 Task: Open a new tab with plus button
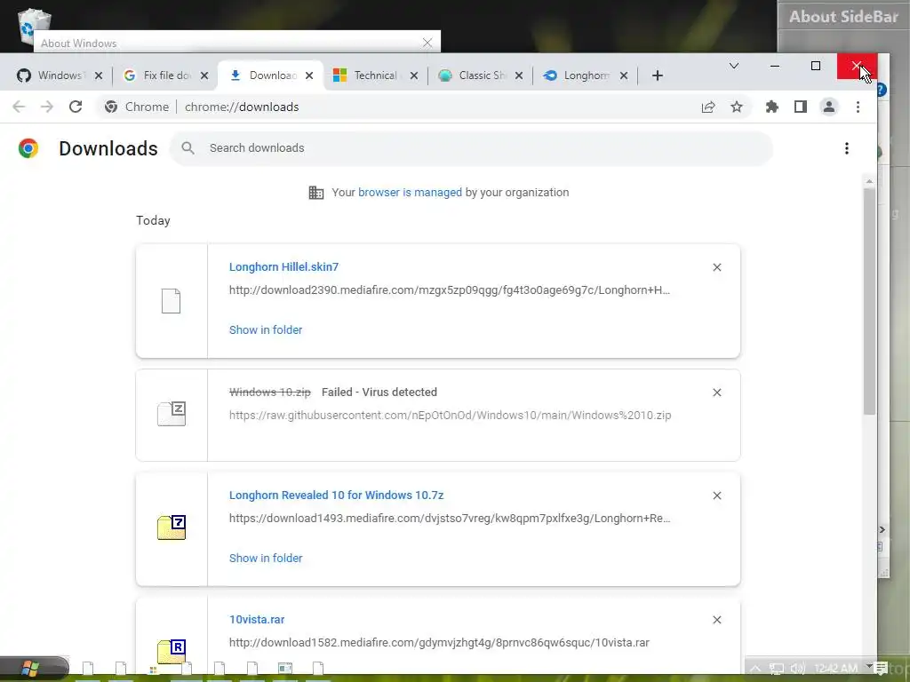(657, 75)
